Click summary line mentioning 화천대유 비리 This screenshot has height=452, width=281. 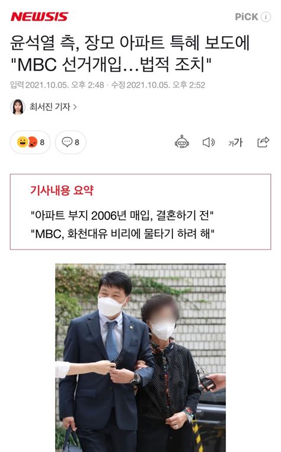pos(123,234)
